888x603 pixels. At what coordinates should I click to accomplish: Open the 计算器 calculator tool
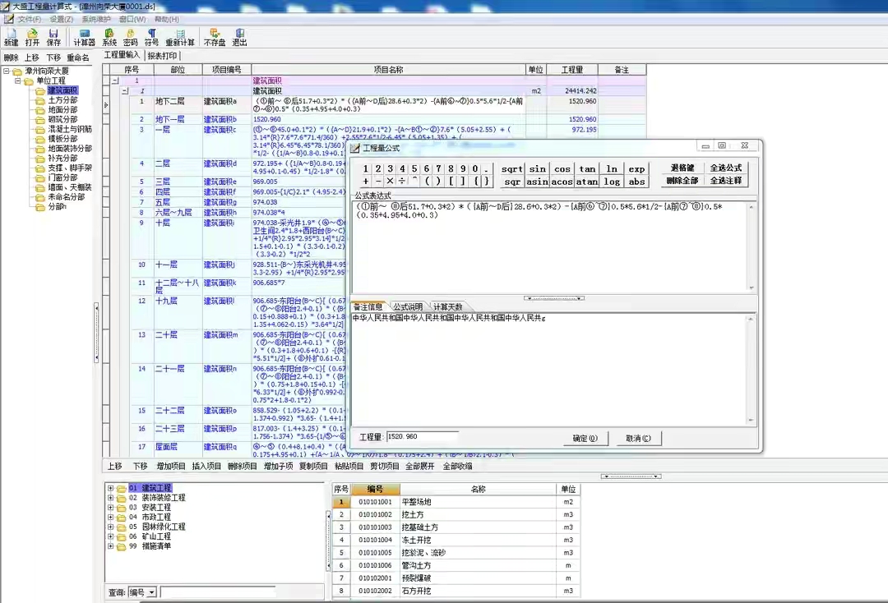84,36
